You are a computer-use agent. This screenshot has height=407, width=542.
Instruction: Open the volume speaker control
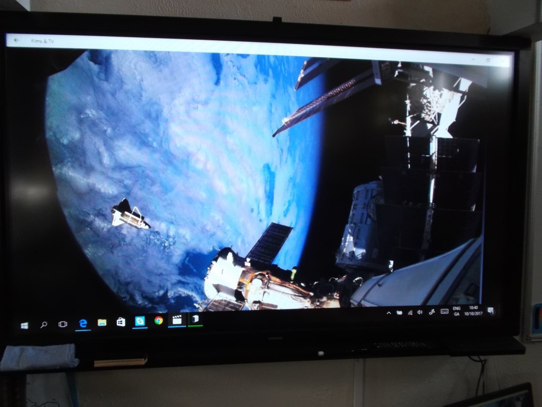click(x=419, y=312)
